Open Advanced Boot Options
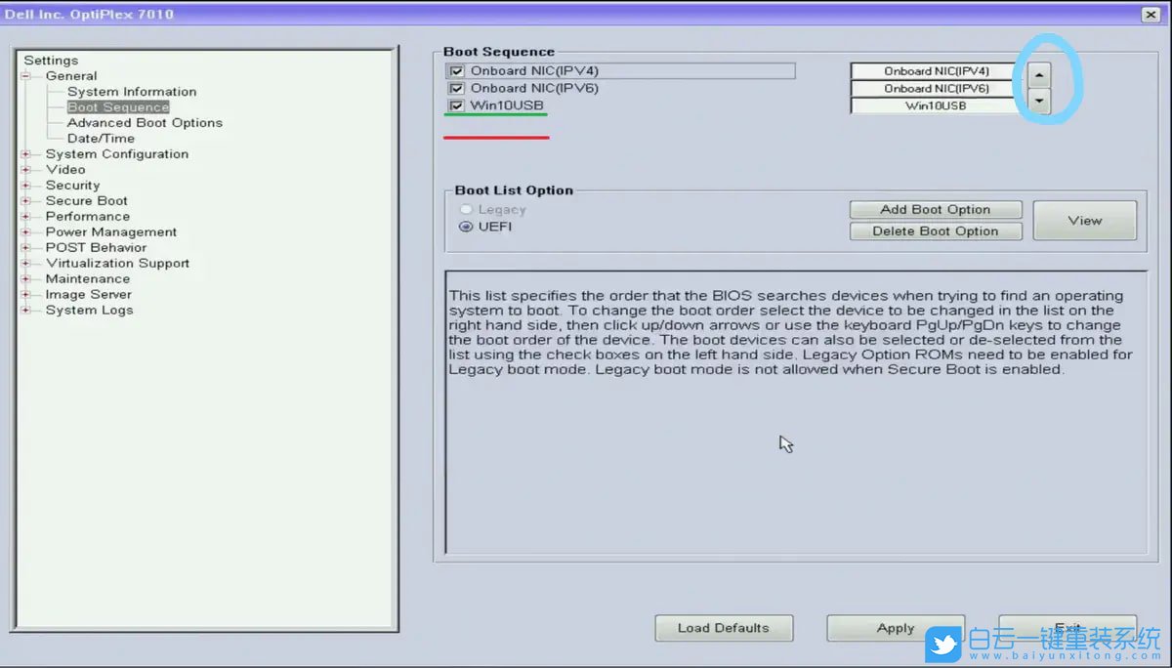1172x668 pixels. pos(145,123)
